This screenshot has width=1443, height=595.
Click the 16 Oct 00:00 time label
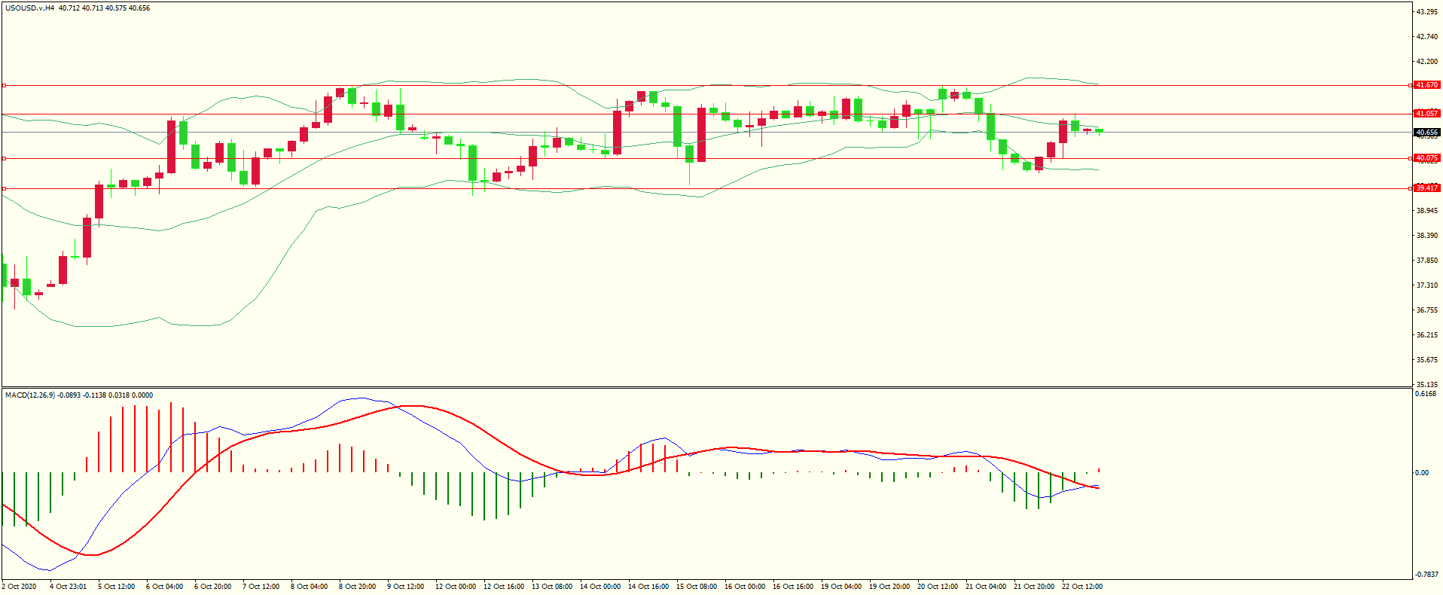point(745,587)
